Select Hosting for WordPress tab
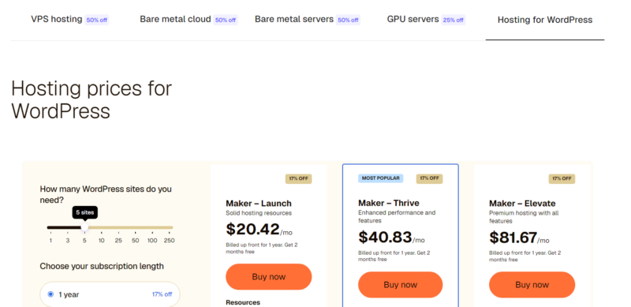631x307 pixels. (x=545, y=20)
